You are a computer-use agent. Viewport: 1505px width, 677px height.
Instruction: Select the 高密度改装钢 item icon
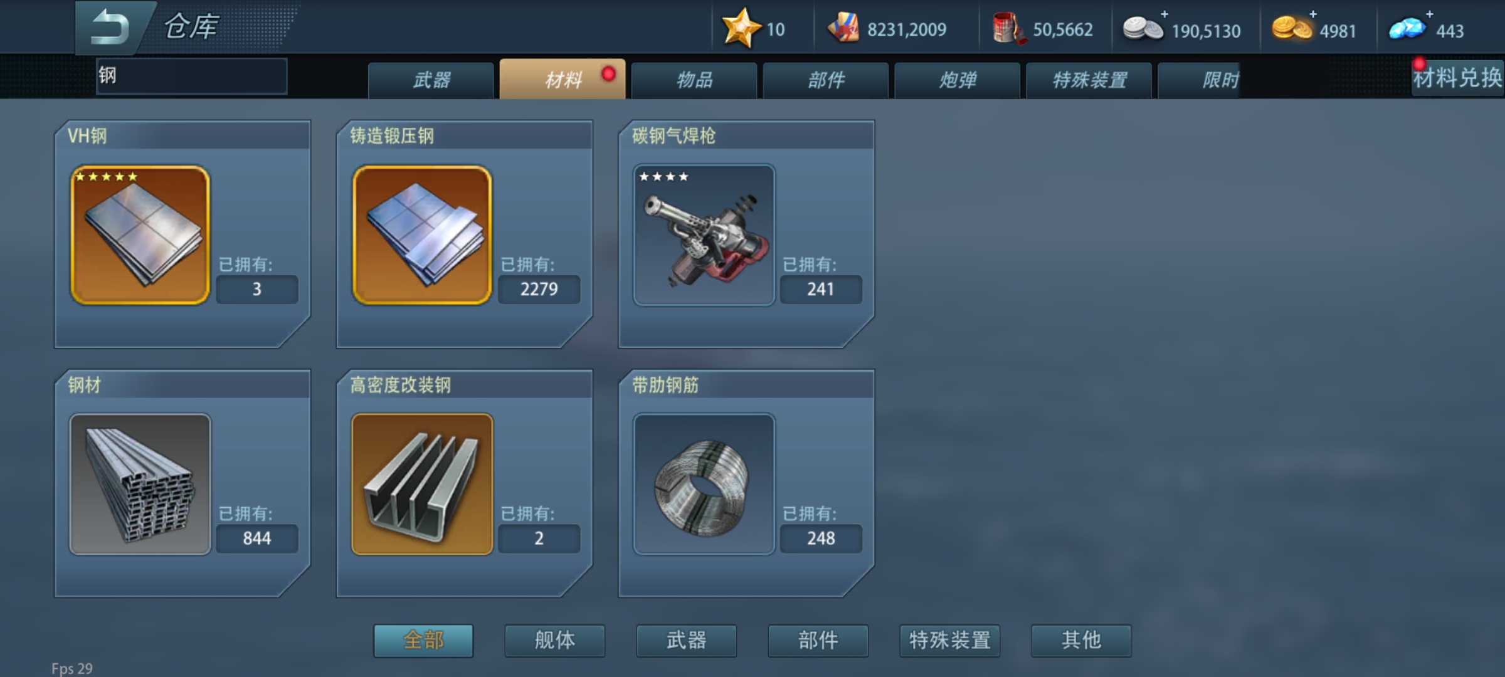(x=422, y=484)
